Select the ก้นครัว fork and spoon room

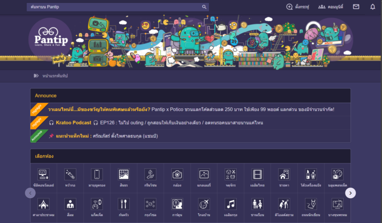pyautogui.click(x=124, y=204)
